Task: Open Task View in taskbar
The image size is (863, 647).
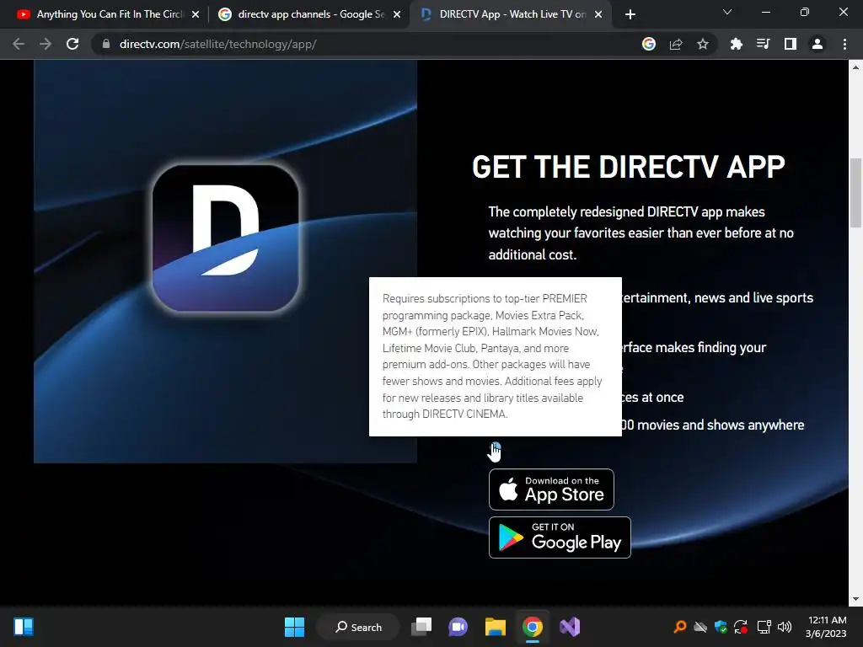Action: coord(422,627)
